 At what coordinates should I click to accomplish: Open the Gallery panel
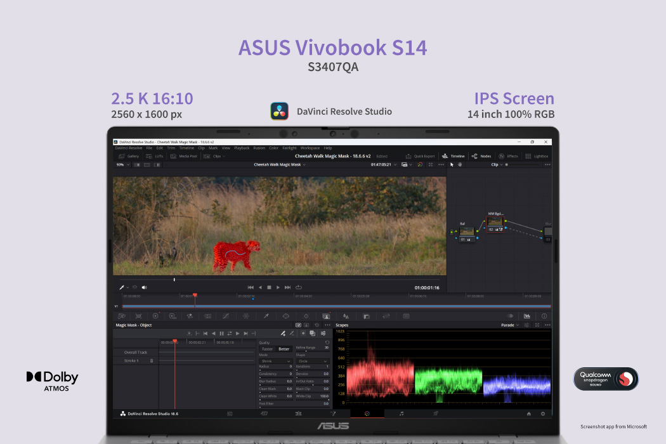pos(129,157)
